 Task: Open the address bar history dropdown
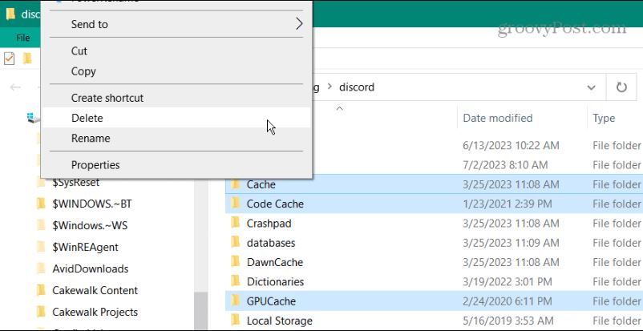[x=592, y=87]
